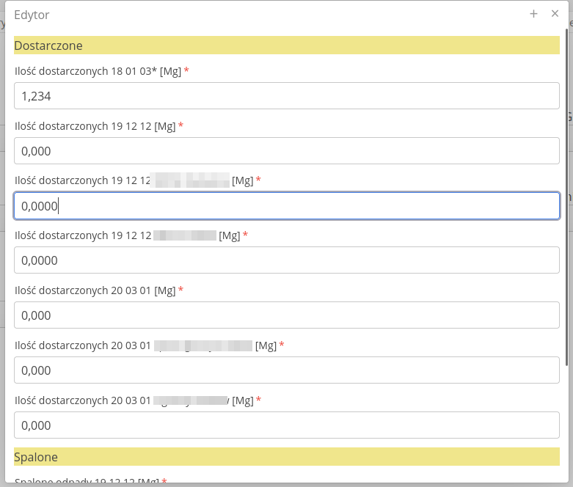Viewport: 573px width, 487px height.
Task: Select the unfocused 0,0000 input field
Action: pyautogui.click(x=287, y=260)
